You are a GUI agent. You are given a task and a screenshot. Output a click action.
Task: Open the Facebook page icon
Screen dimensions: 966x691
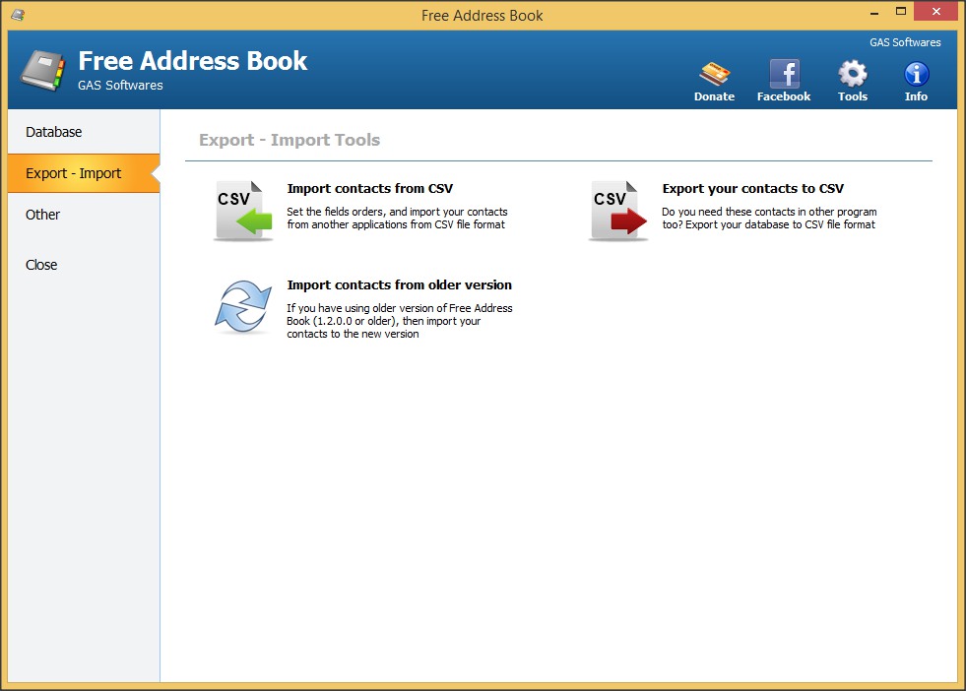[x=784, y=74]
